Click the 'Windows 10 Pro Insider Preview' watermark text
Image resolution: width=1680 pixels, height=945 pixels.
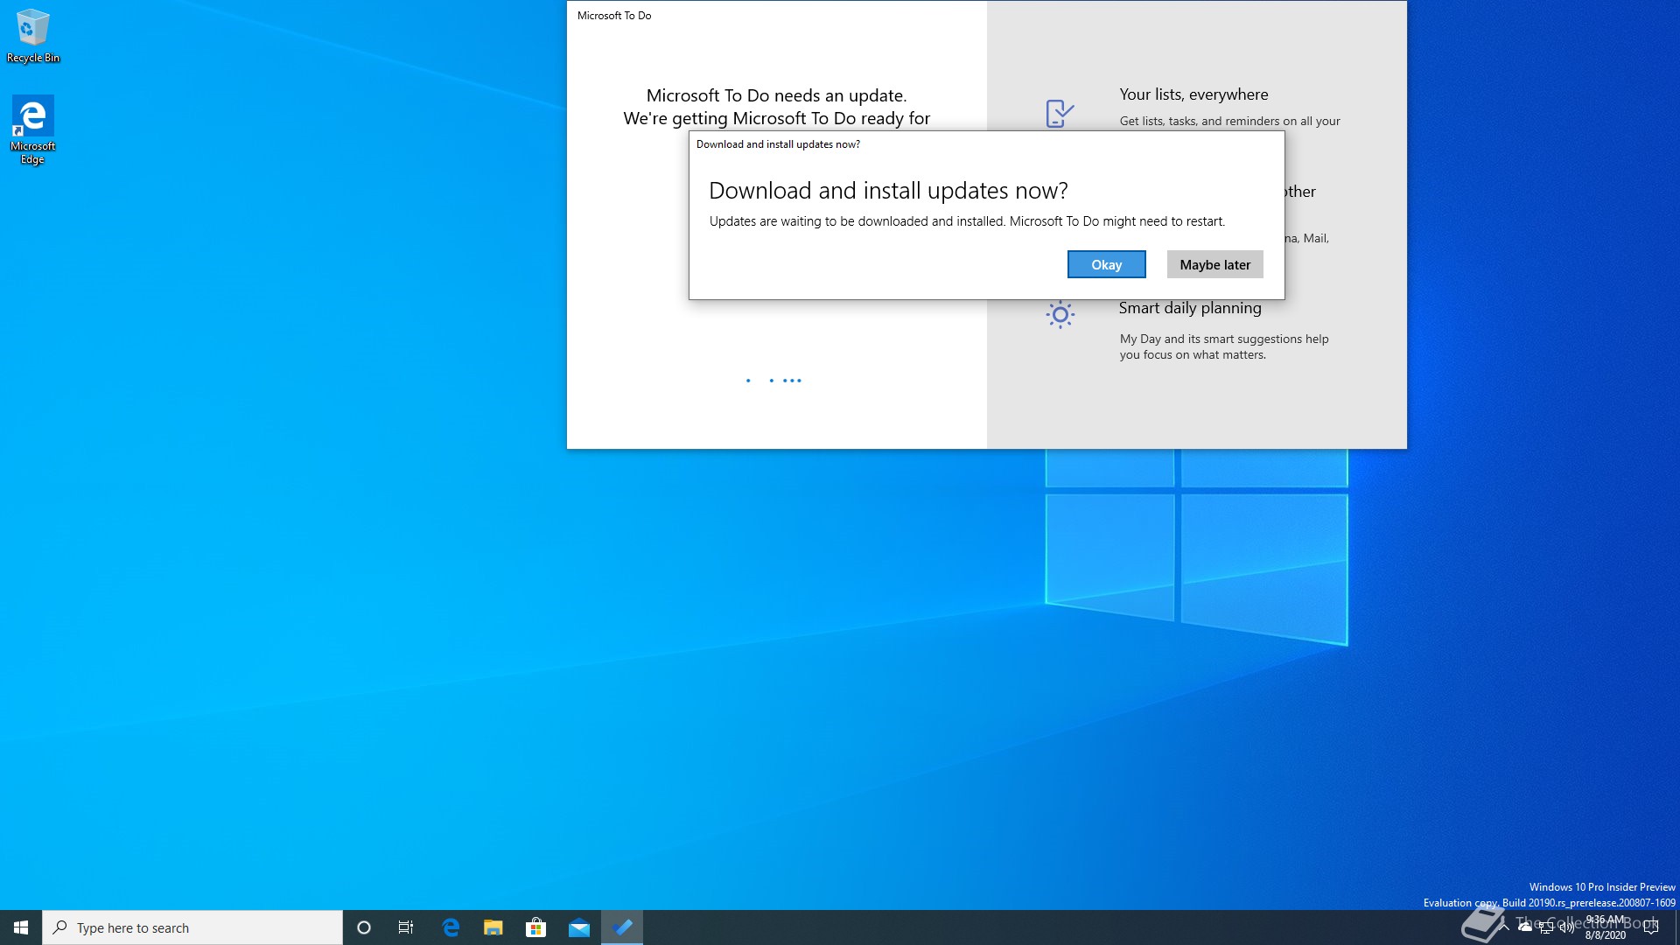coord(1602,887)
